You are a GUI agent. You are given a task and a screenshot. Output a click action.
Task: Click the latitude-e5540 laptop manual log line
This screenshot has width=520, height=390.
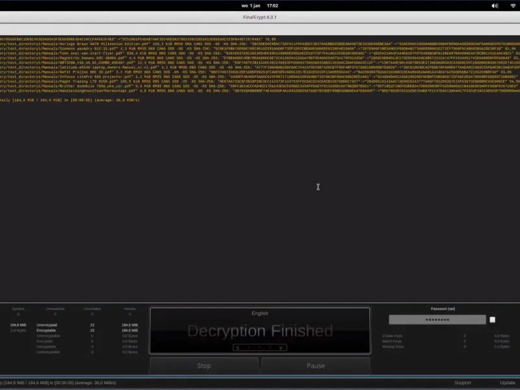[x=260, y=68]
